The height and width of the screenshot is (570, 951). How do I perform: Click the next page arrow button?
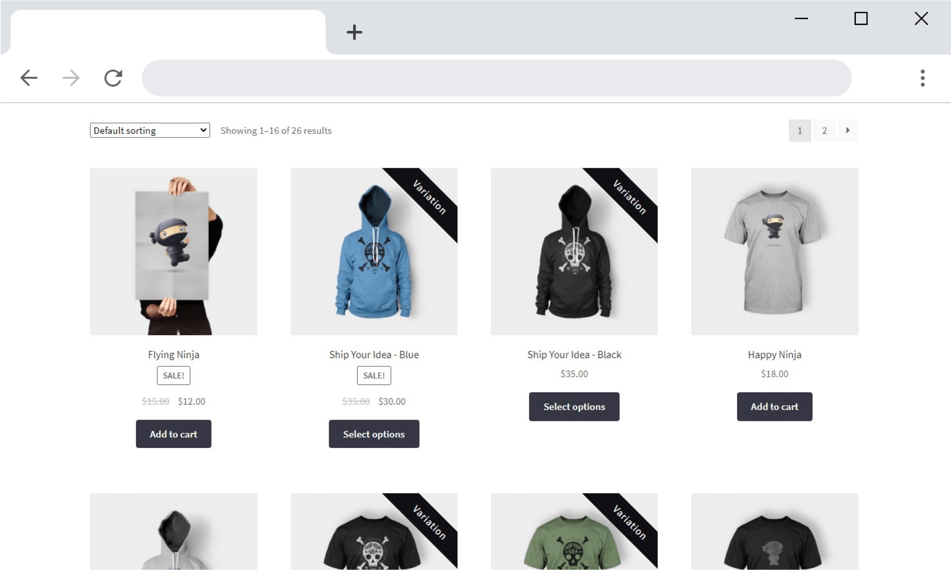click(x=848, y=130)
